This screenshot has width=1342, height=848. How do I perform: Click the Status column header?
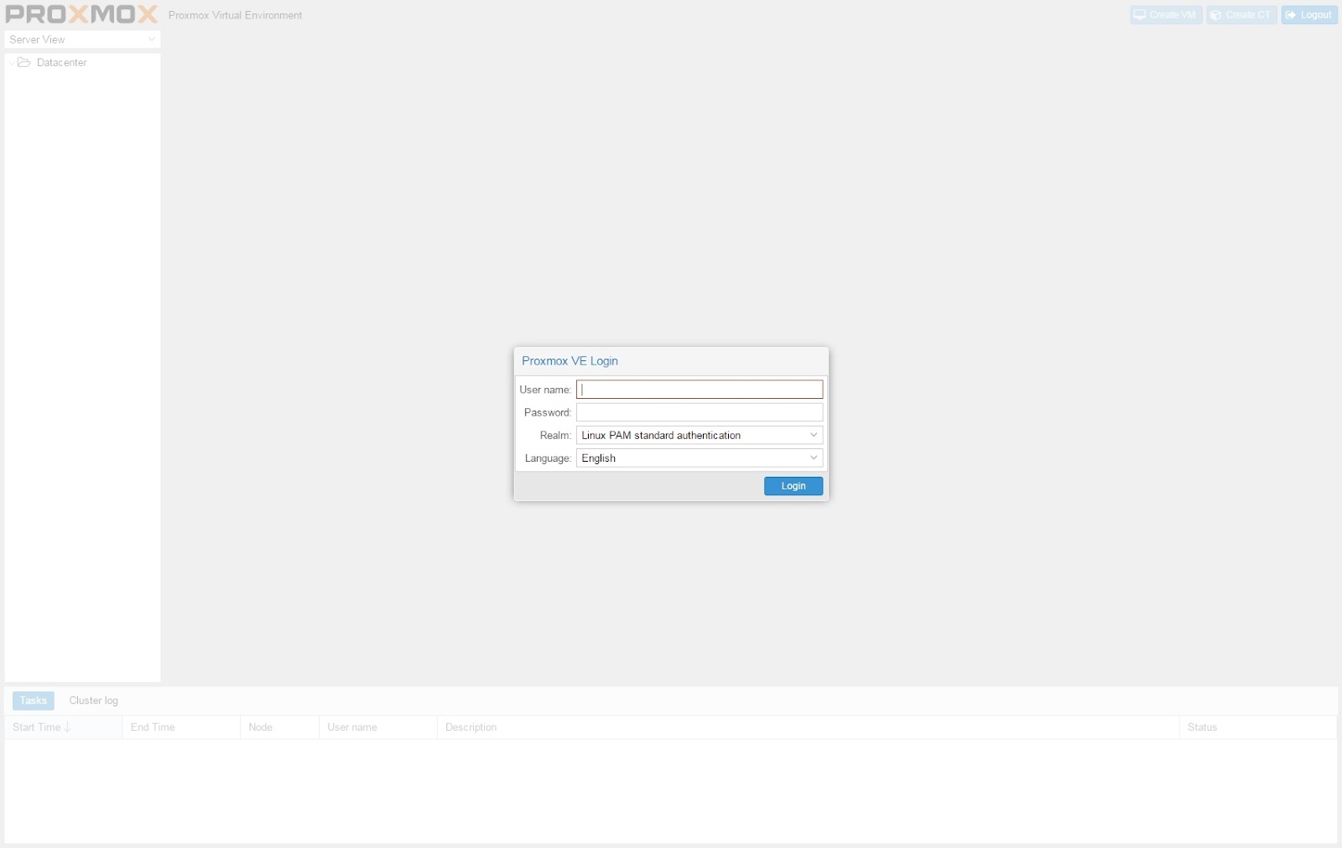coord(1258,726)
